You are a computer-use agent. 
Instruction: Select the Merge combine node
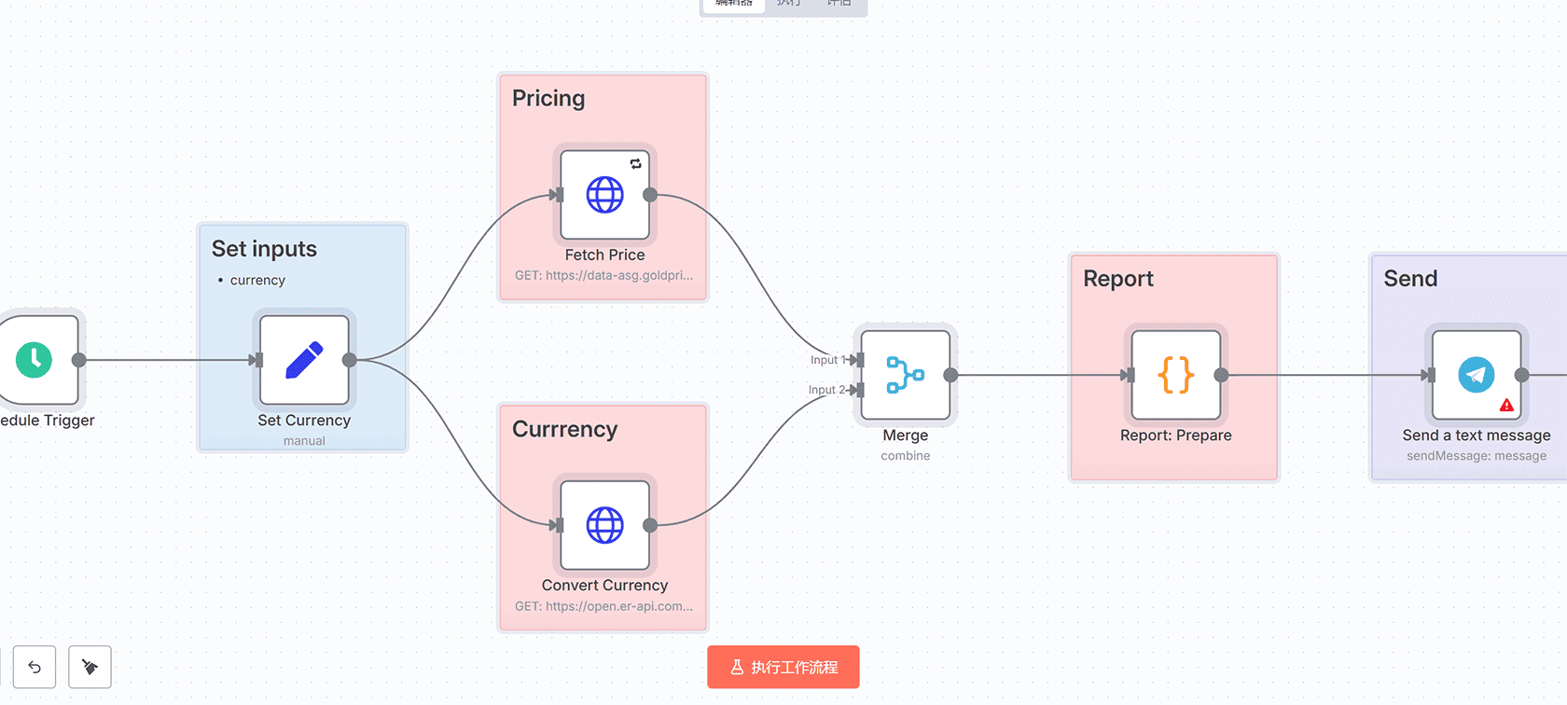point(905,375)
